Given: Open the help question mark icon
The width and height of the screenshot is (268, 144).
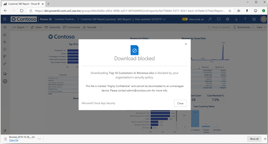Looking at the screenshot, I should [245, 19].
